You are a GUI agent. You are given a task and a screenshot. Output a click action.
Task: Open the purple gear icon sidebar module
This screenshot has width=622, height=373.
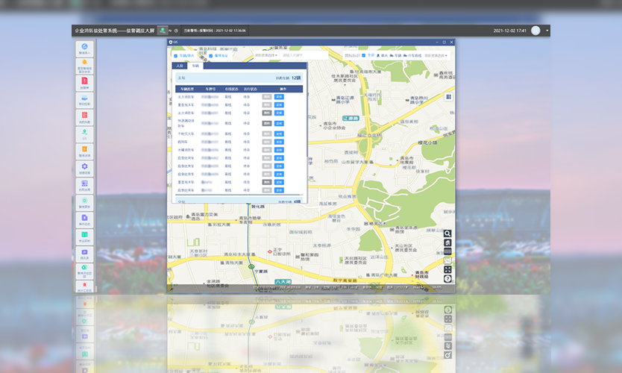tap(84, 169)
